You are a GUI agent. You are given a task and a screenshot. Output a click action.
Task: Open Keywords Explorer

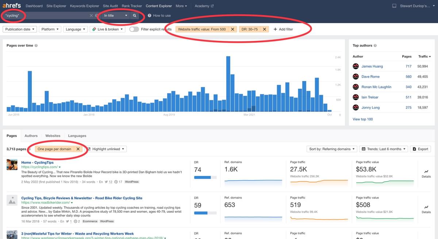[84, 6]
